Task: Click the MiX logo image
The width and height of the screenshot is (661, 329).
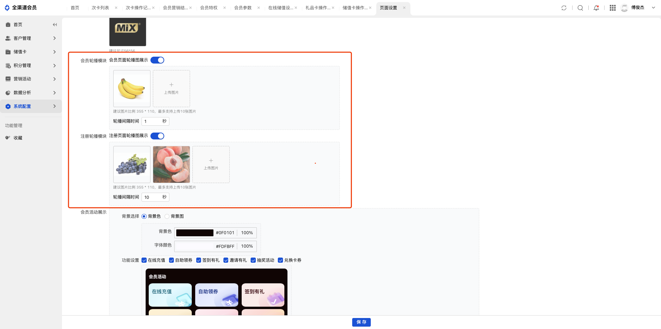Action: [128, 32]
